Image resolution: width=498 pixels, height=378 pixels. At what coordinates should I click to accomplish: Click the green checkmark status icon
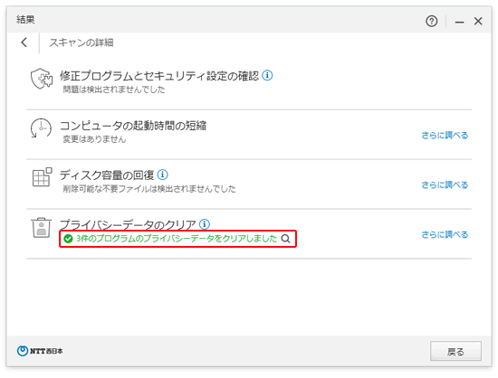coord(68,239)
